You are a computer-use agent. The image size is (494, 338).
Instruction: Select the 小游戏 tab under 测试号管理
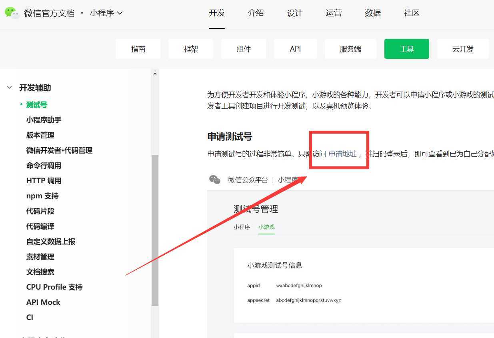point(266,227)
